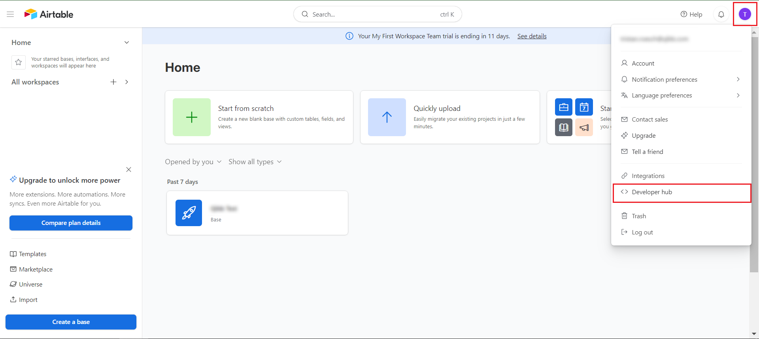Click the star icon under Home

19,62
